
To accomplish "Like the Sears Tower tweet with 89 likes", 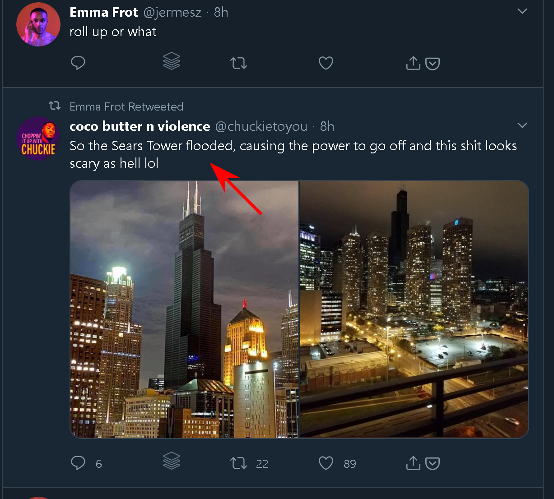I will tap(326, 463).
